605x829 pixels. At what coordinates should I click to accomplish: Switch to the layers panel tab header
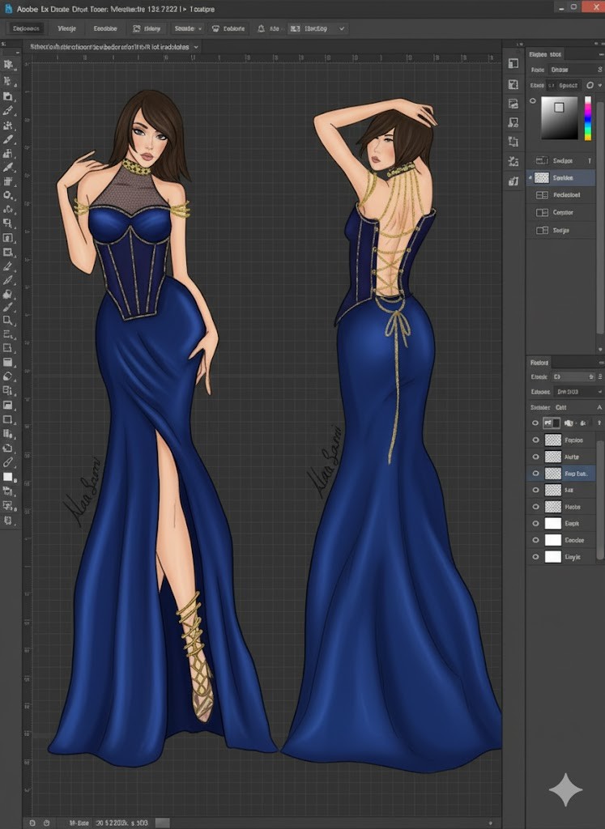[540, 363]
